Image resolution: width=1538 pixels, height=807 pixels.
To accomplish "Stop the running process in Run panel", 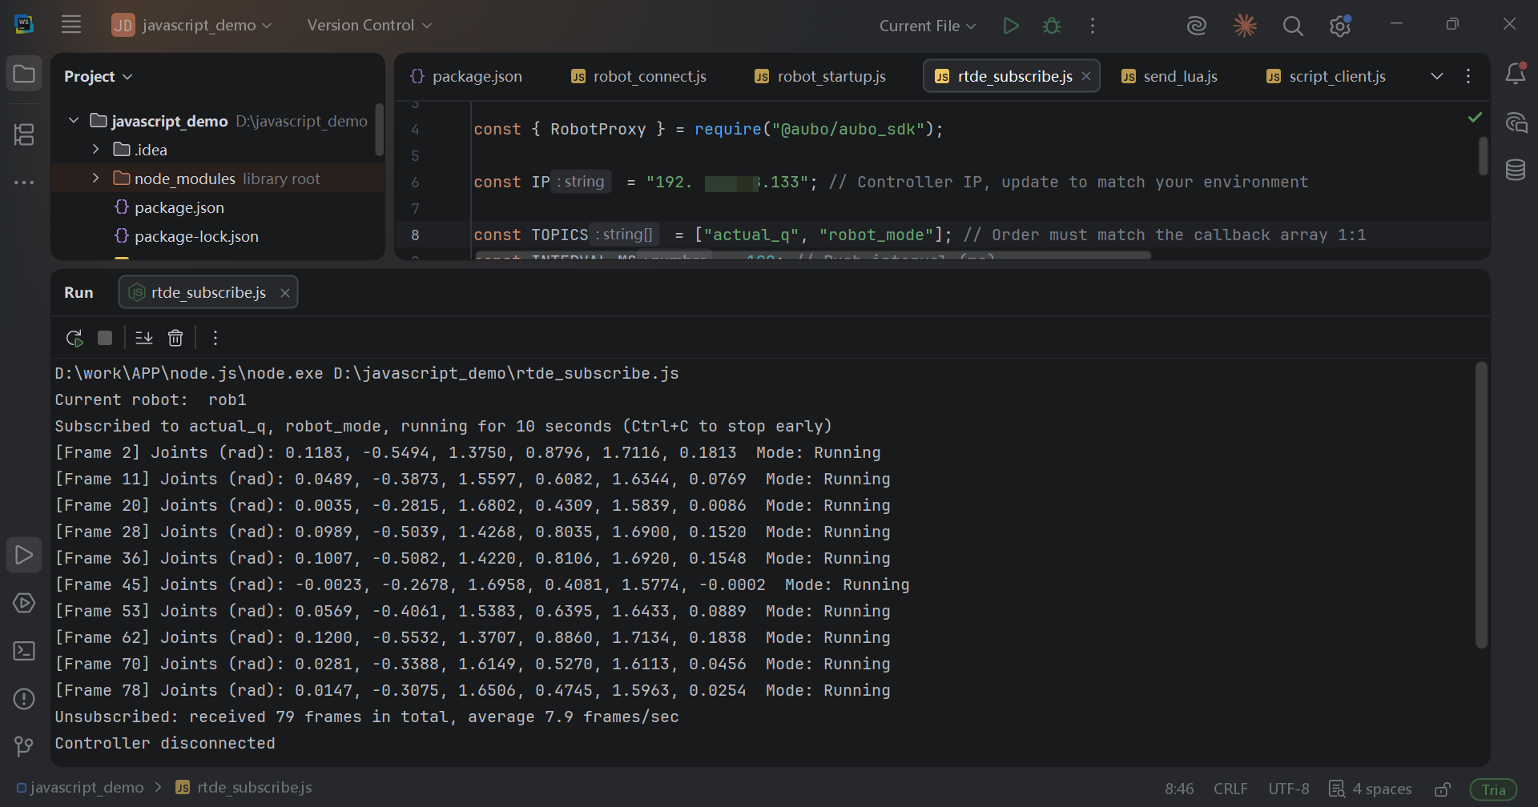I will pos(105,338).
